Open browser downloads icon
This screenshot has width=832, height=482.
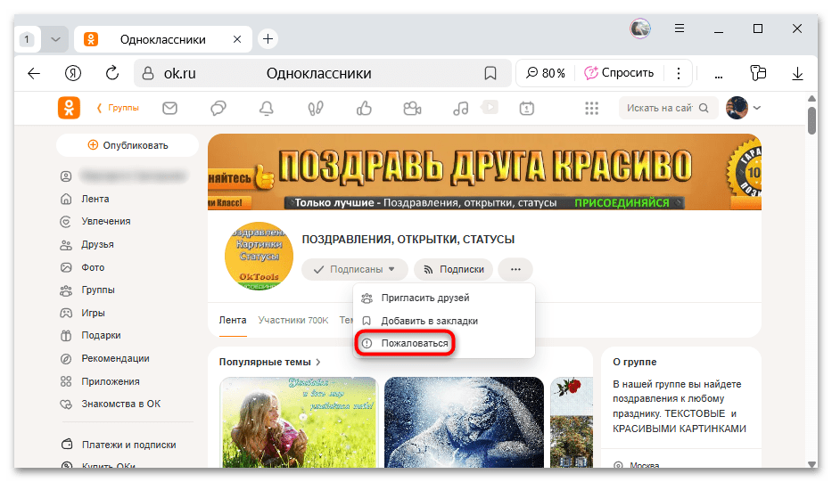point(797,73)
